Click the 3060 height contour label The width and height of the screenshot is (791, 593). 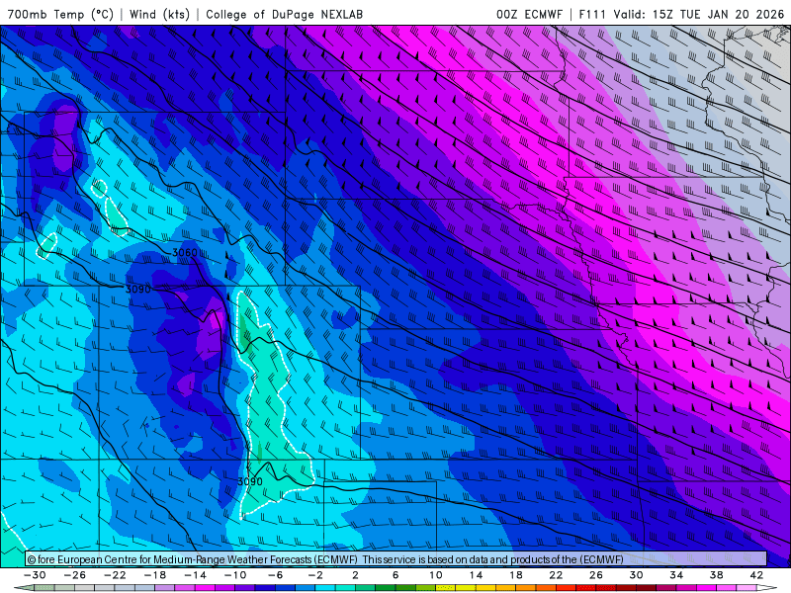[x=185, y=253]
